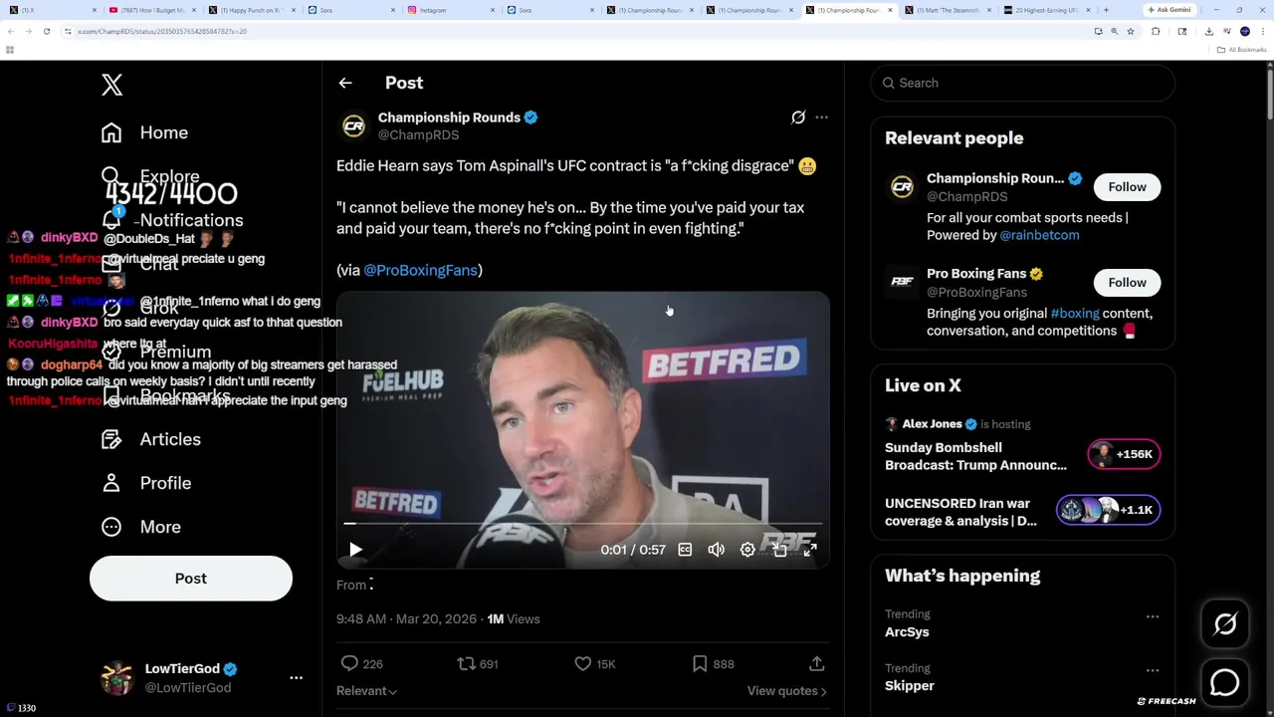Open Profile in the sidebar
Viewport: 1274px width, 717px height.
tap(145, 483)
